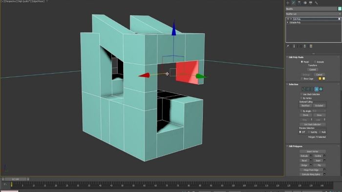
Task: Select the Animate radio button
Action: coord(315,62)
